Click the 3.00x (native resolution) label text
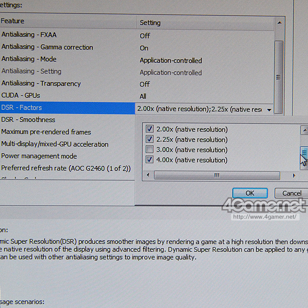The width and height of the screenshot is (308, 308). point(192,150)
